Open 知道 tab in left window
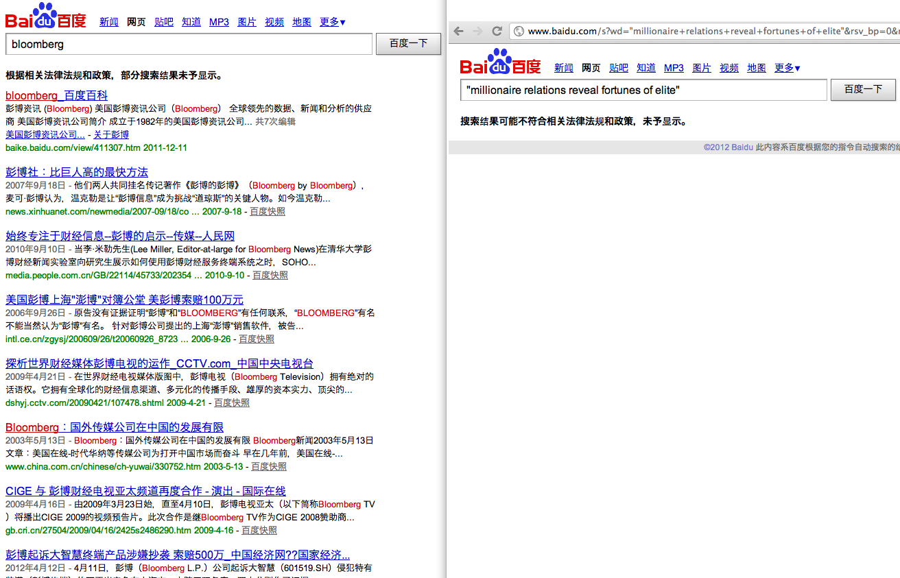This screenshot has height=578, width=900. coord(191,22)
